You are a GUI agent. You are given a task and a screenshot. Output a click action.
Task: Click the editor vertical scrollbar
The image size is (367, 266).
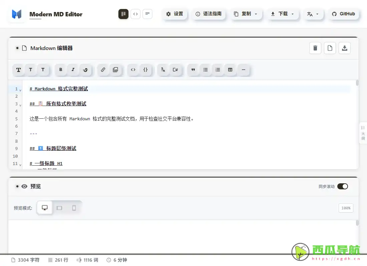click(357, 83)
